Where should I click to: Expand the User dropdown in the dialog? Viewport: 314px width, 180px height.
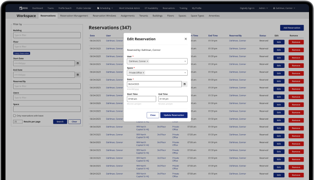tap(185, 61)
